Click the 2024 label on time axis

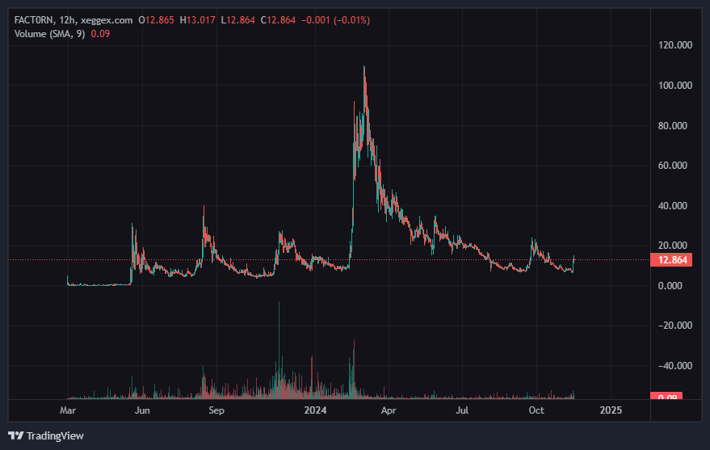click(315, 410)
